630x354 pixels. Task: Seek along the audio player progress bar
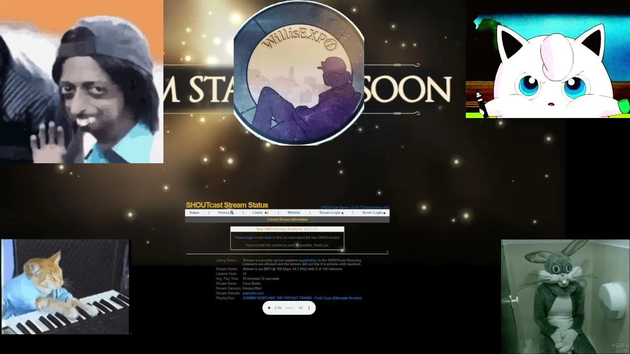click(289, 308)
